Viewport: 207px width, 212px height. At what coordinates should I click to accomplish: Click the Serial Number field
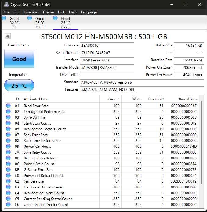point(107,53)
